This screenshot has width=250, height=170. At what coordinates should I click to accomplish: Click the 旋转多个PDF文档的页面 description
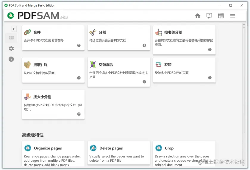point(171,73)
